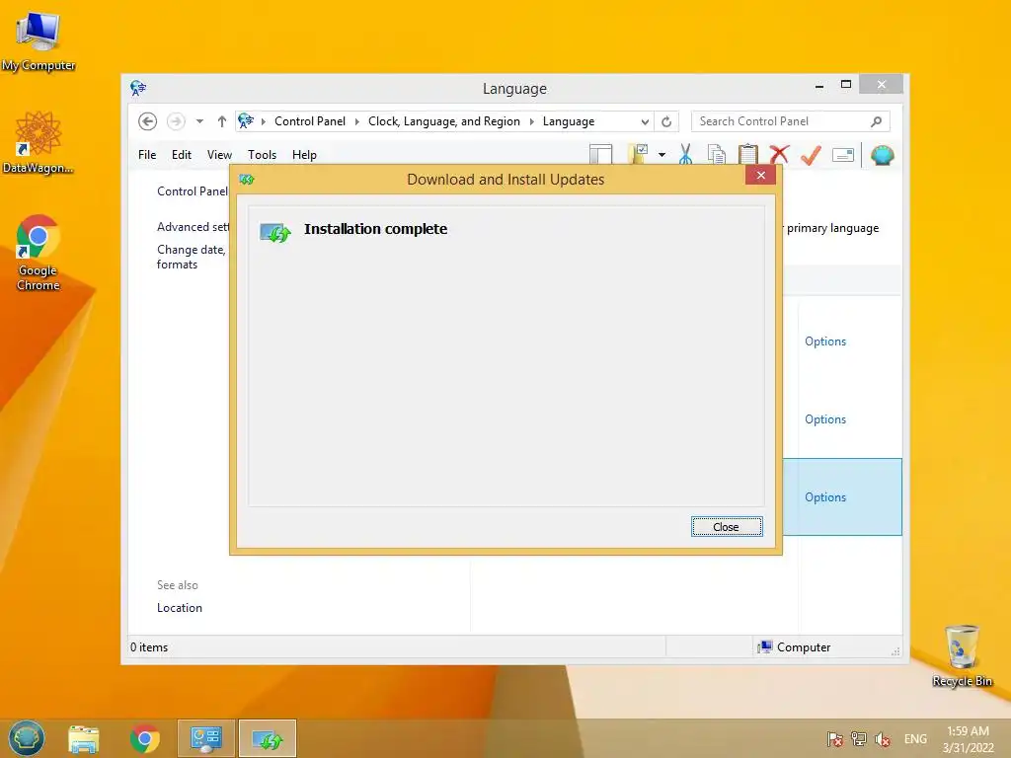Viewport: 1011px width, 758px height.
Task: Open the Help menu
Action: (x=304, y=155)
